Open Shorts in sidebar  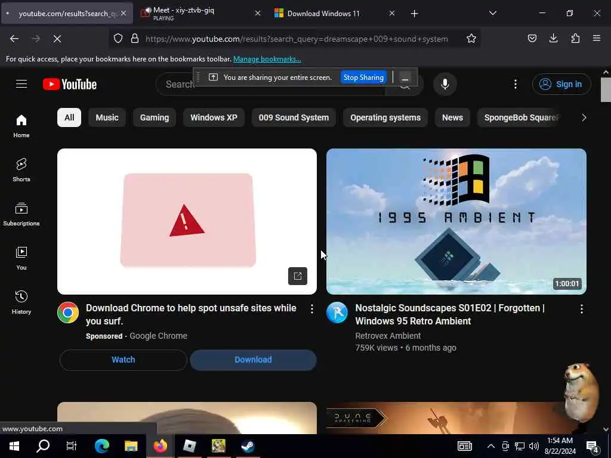21,170
